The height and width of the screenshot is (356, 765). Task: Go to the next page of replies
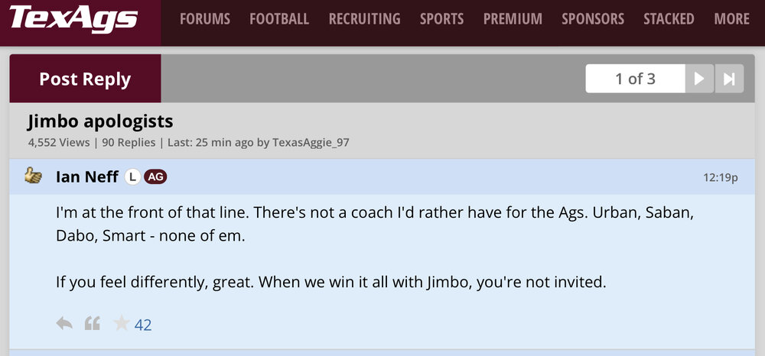699,79
